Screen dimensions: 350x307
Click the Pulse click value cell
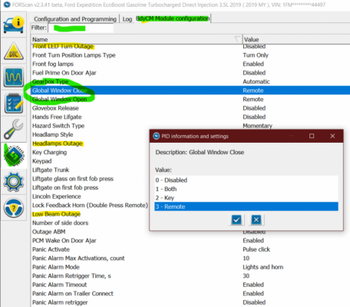pyautogui.click(x=256, y=249)
